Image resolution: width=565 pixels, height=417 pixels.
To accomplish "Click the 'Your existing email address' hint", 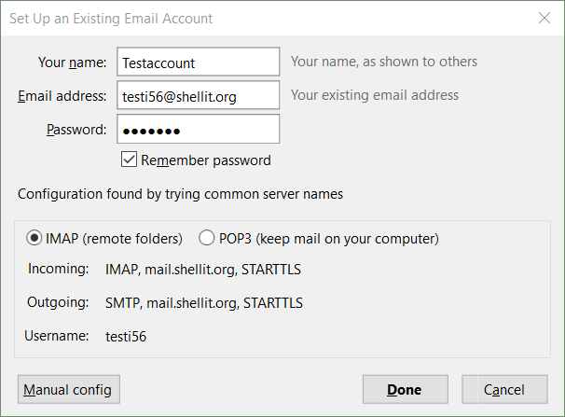I will [375, 95].
